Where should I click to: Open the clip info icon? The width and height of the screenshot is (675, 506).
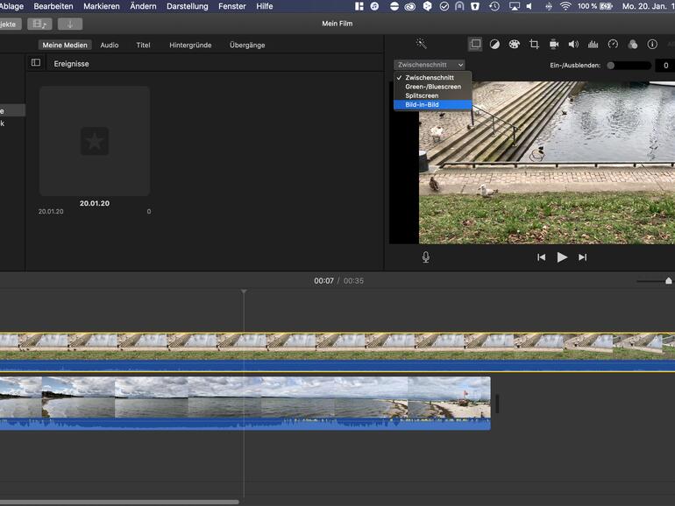click(x=652, y=44)
